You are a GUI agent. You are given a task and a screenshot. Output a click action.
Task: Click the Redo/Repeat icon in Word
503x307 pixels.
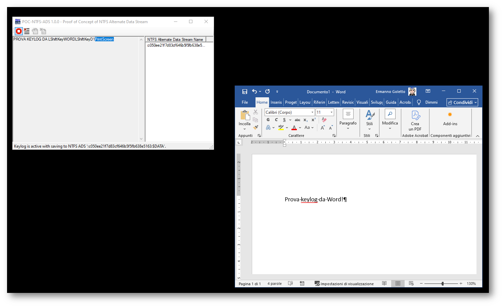point(267,91)
